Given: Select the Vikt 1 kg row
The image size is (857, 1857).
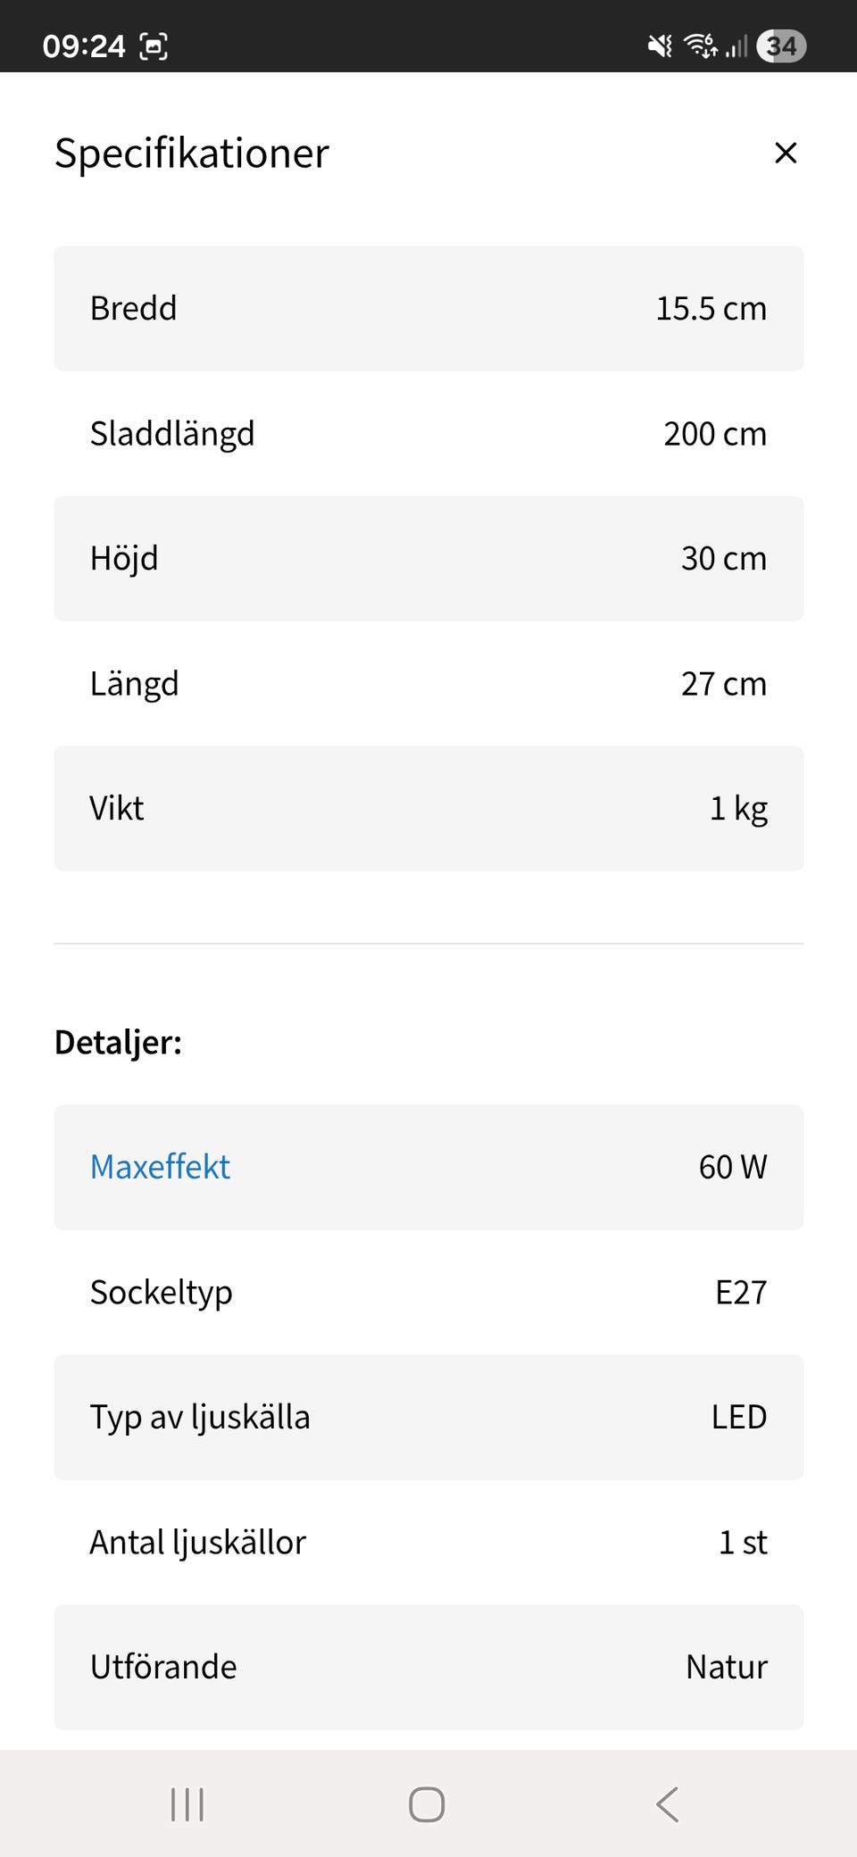Looking at the screenshot, I should tap(428, 809).
